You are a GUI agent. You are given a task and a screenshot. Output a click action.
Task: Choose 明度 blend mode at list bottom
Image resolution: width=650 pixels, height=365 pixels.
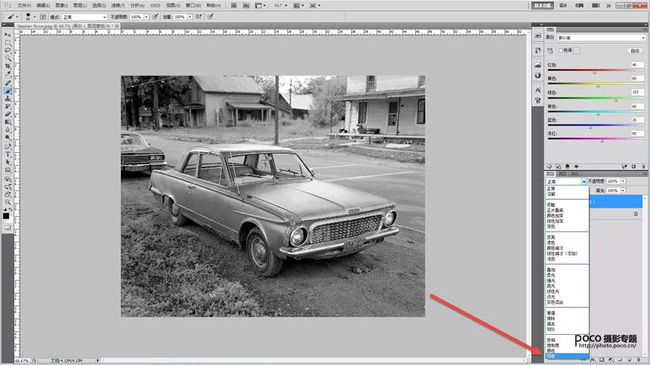point(567,356)
